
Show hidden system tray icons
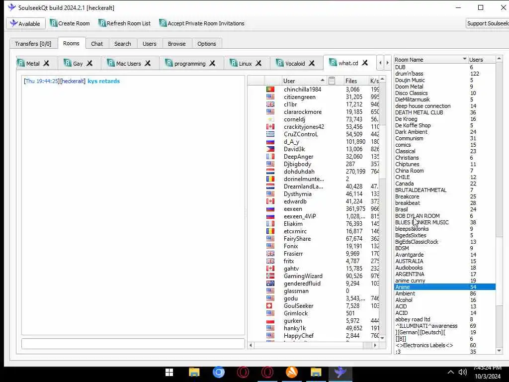point(450,372)
